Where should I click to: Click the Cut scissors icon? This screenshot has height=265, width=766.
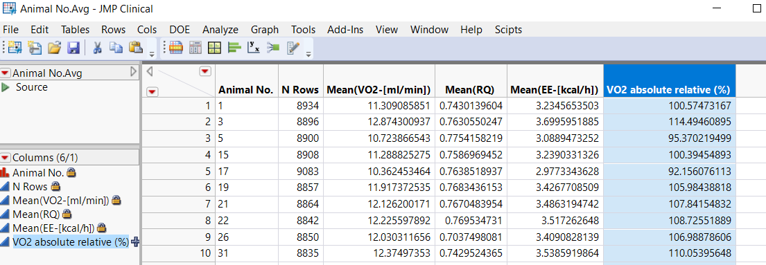[97, 47]
